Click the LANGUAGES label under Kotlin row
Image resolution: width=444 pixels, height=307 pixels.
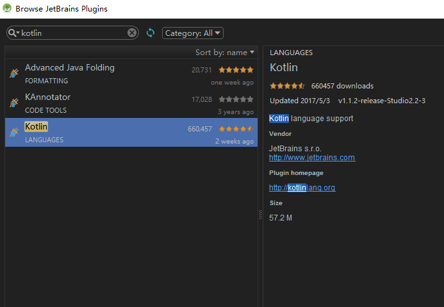click(x=44, y=140)
